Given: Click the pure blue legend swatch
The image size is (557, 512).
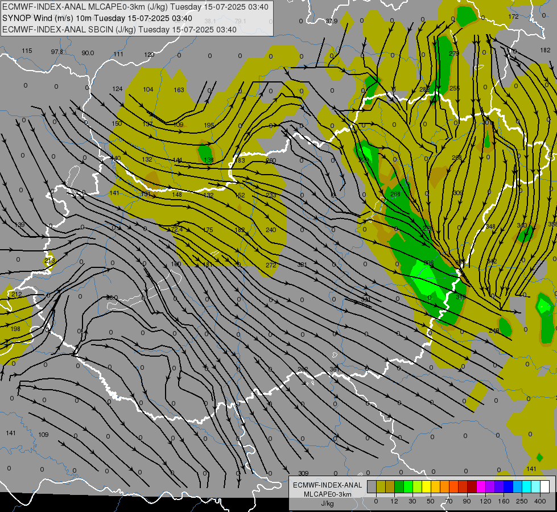Looking at the screenshot, I should (509, 486).
